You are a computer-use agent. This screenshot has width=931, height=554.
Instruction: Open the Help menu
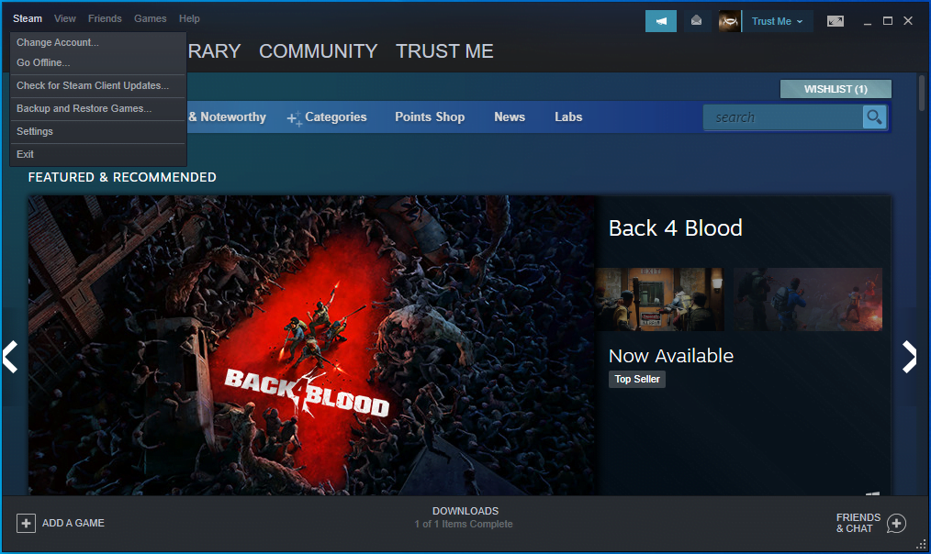click(x=189, y=18)
